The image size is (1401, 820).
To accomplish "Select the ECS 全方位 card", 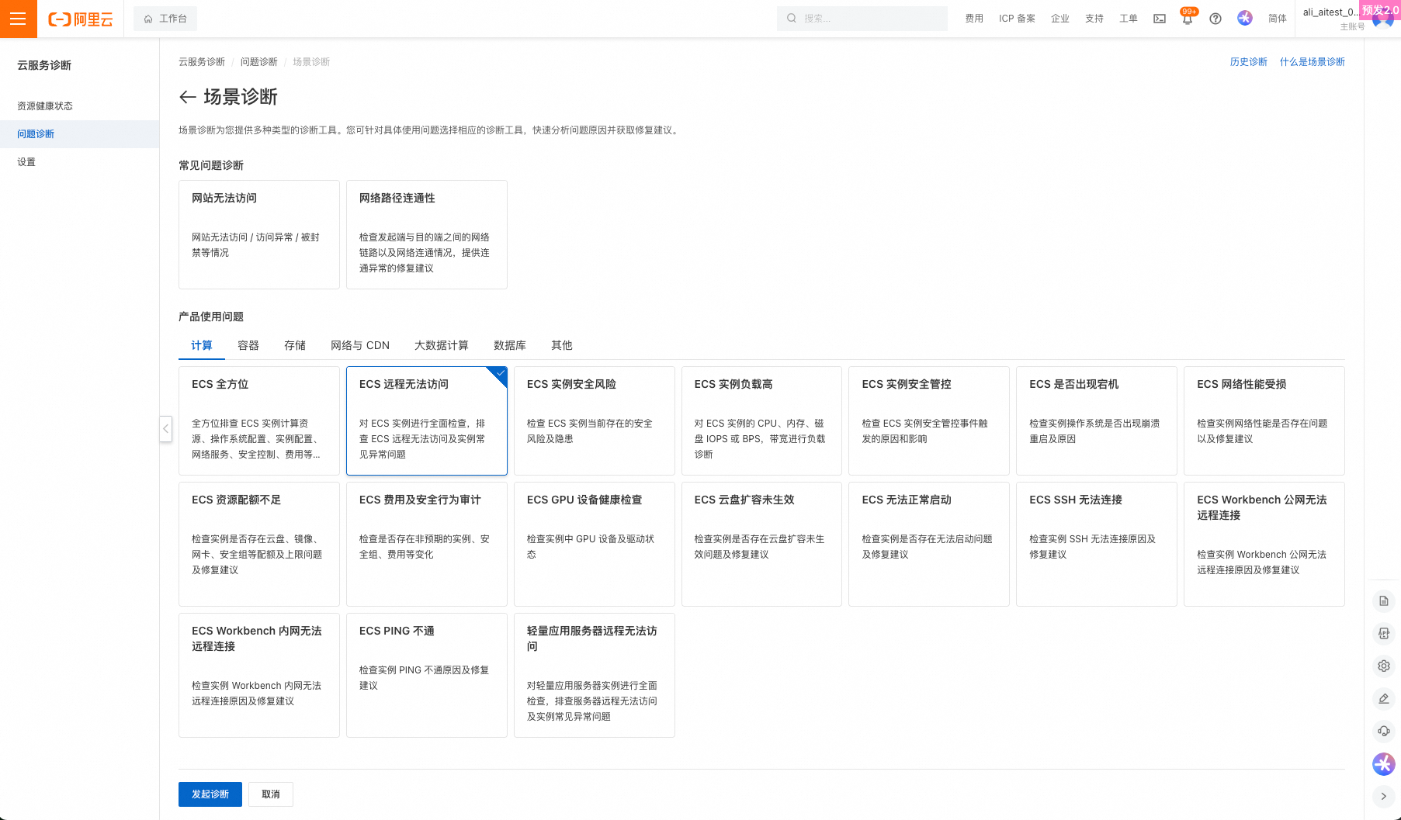I will click(x=259, y=420).
